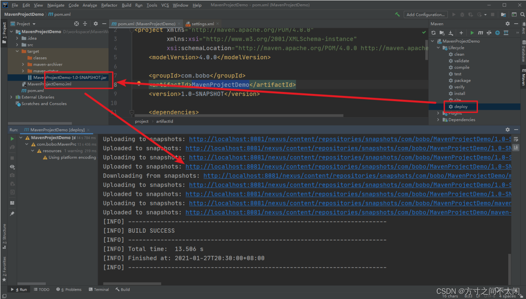The width and height of the screenshot is (526, 299).
Task: Click the warning bulb on line 8
Action: point(139,84)
